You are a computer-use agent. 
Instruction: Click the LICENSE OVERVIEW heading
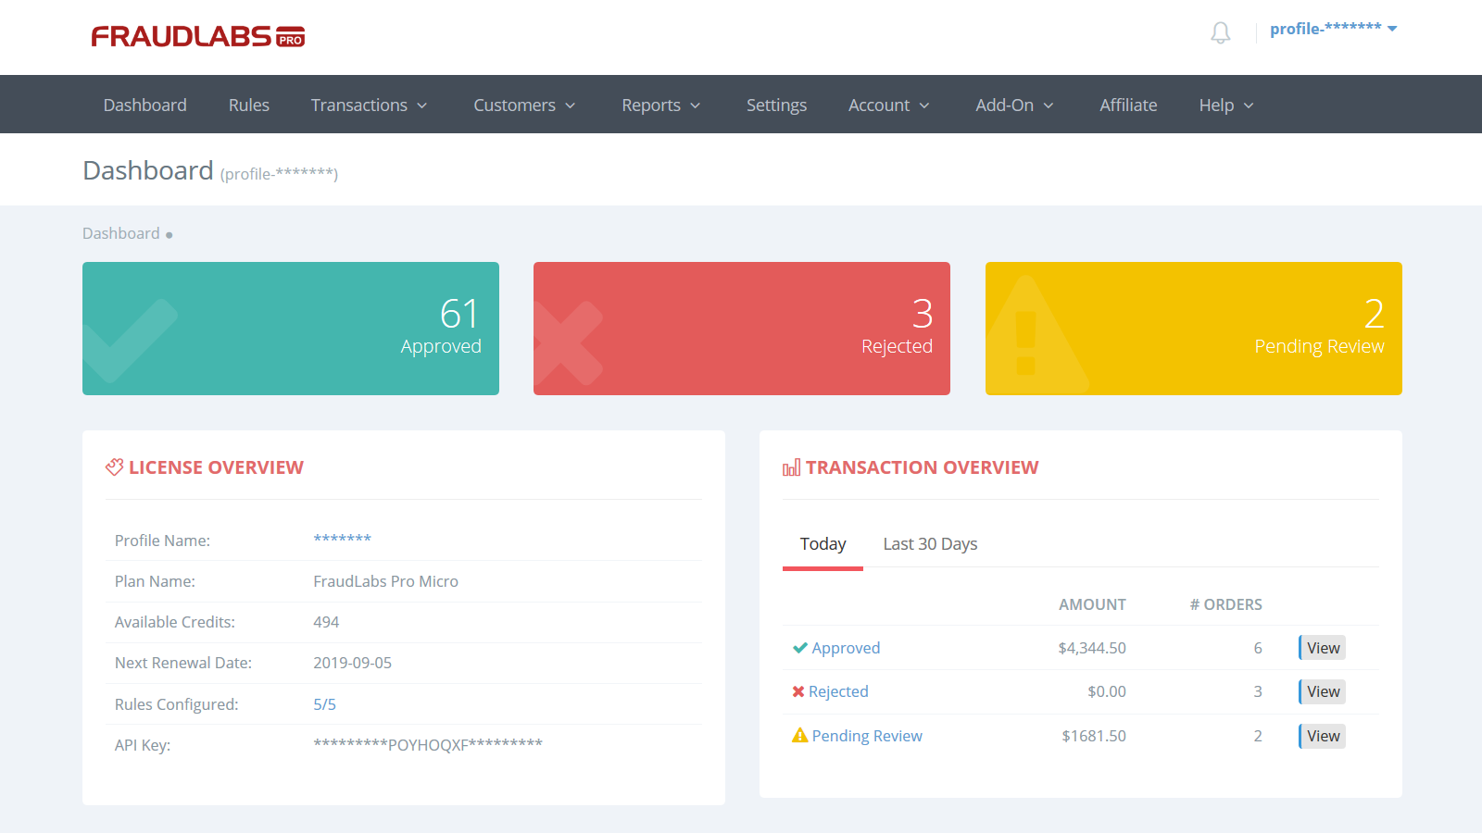[x=216, y=467]
